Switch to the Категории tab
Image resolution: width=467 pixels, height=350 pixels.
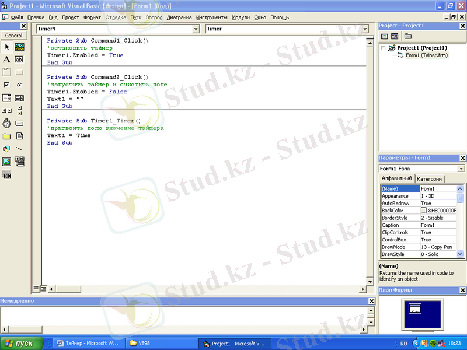429,179
